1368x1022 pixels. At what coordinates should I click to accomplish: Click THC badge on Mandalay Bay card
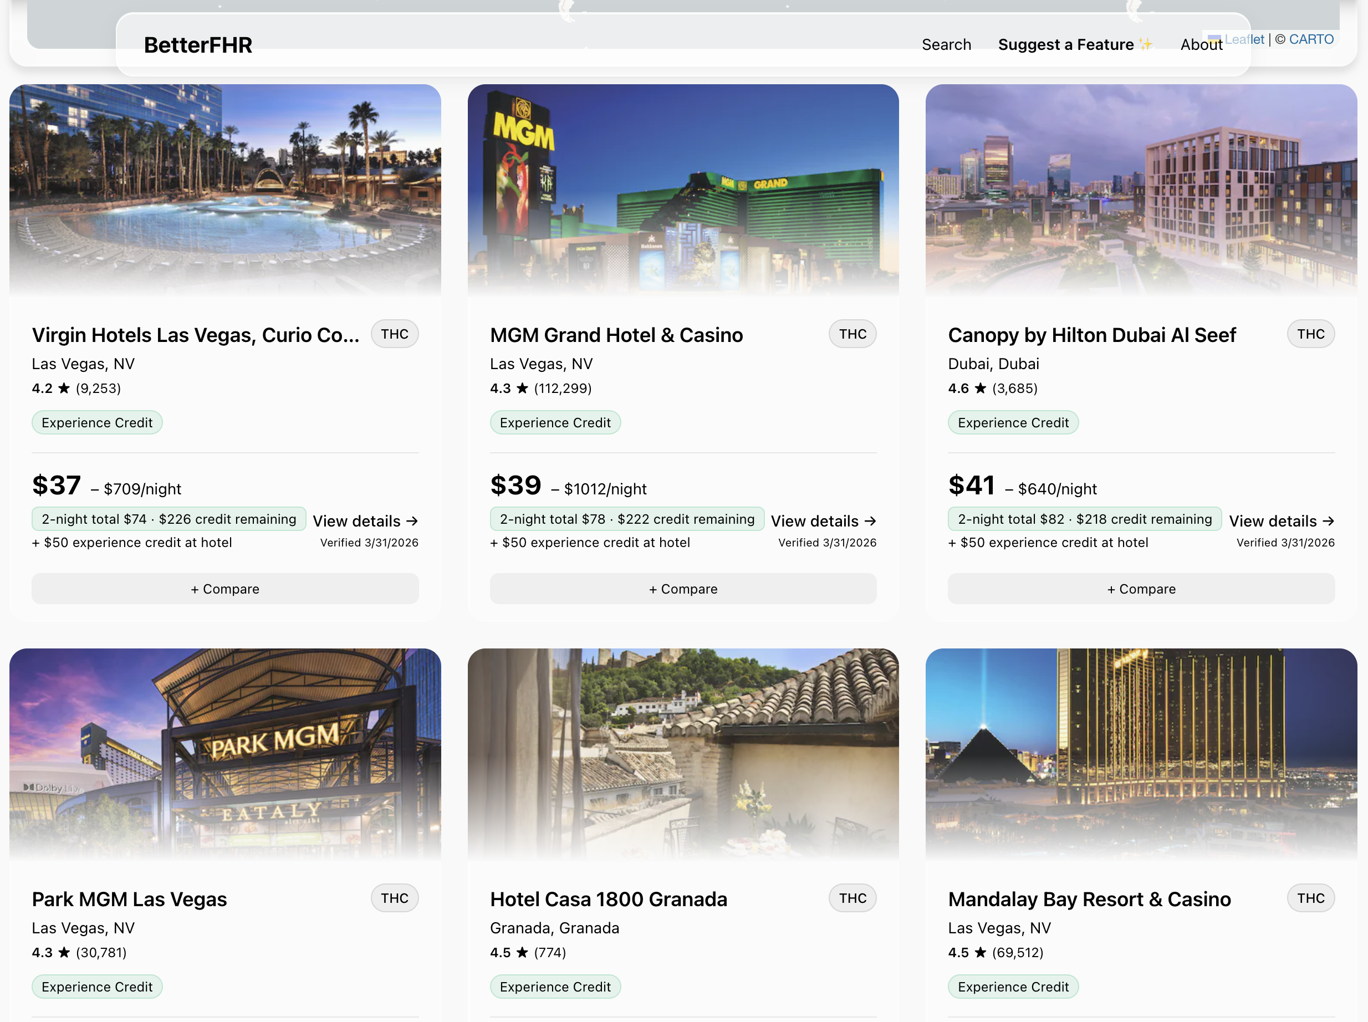pos(1310,898)
